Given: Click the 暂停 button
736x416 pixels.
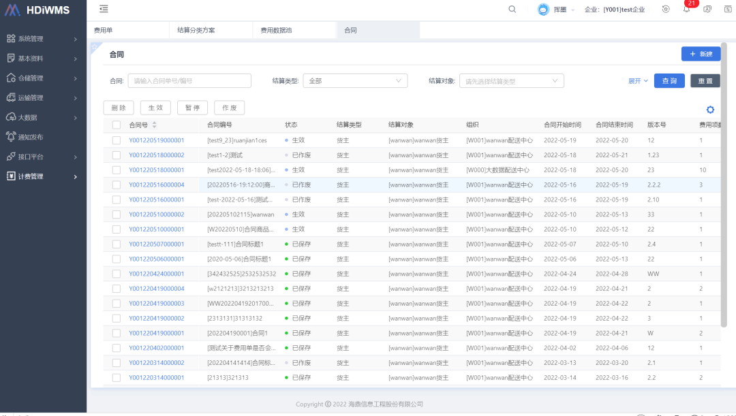Looking at the screenshot, I should (192, 108).
